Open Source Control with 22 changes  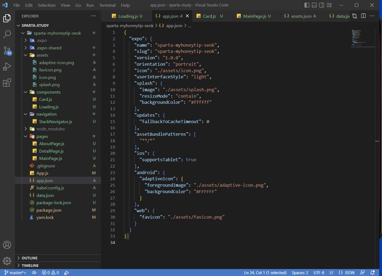click(x=7, y=50)
